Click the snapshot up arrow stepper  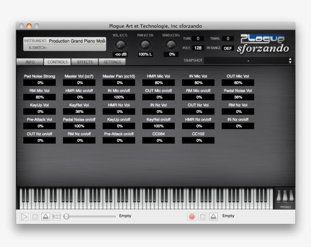coord(290,58)
